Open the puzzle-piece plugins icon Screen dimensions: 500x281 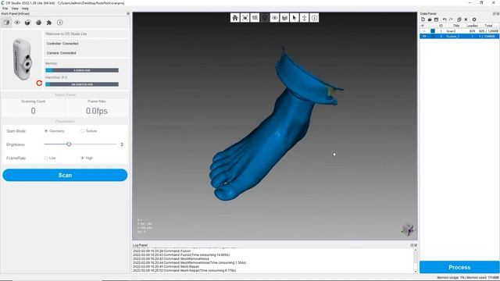click(49, 23)
